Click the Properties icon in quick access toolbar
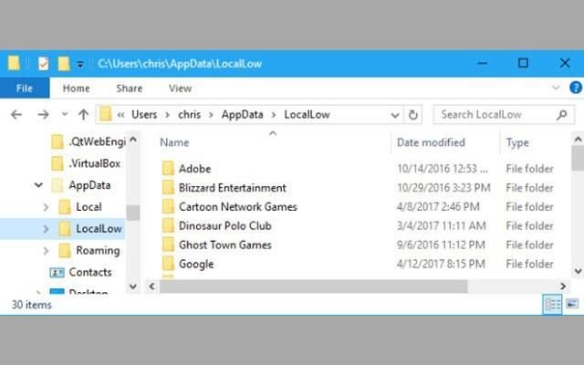This screenshot has height=365, width=584. pyautogui.click(x=43, y=64)
